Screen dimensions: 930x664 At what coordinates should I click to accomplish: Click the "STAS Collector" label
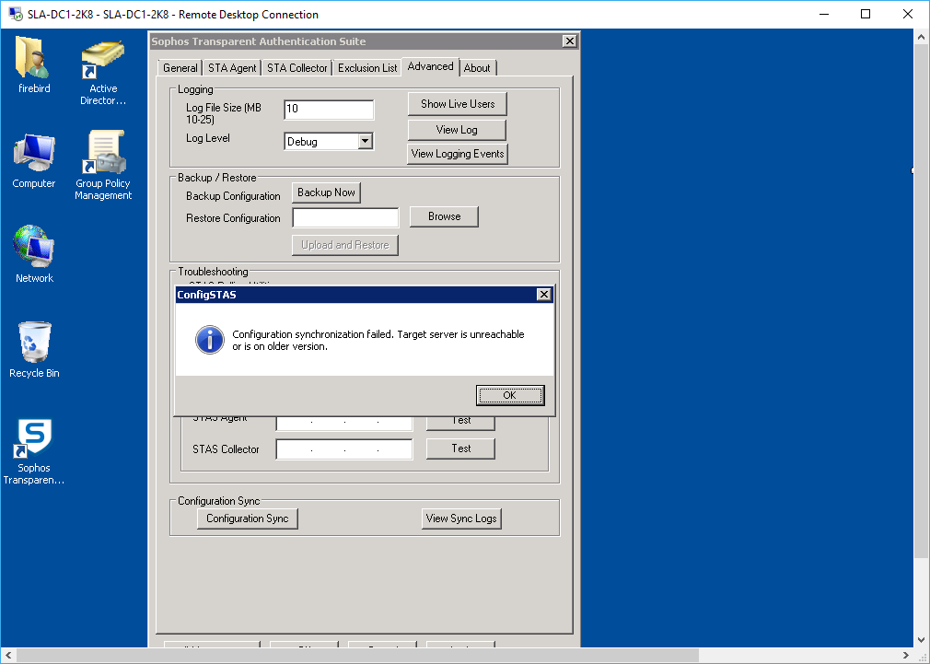click(226, 449)
